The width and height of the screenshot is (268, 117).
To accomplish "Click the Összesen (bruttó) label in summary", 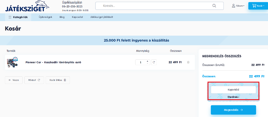I will click(214, 65).
